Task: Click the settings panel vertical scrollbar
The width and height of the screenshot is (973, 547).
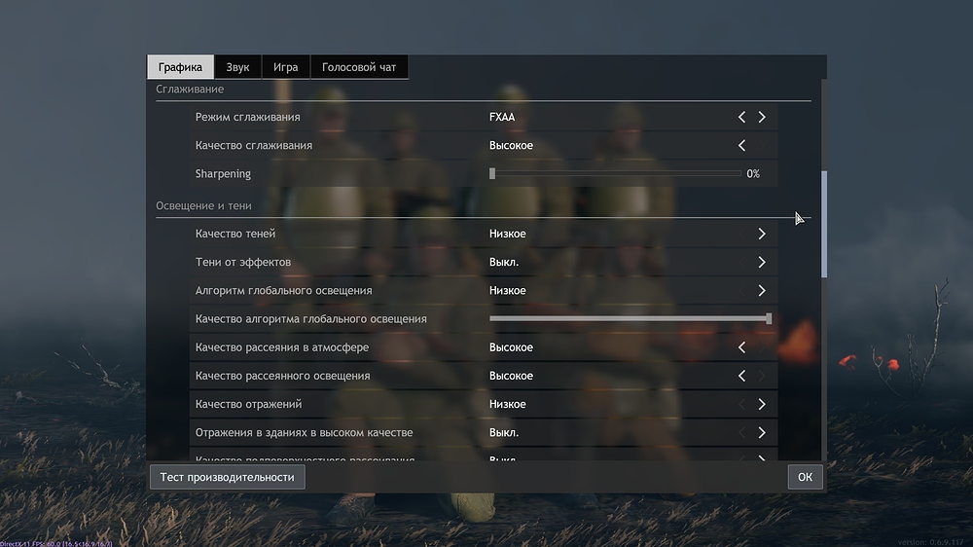Action: click(824, 224)
